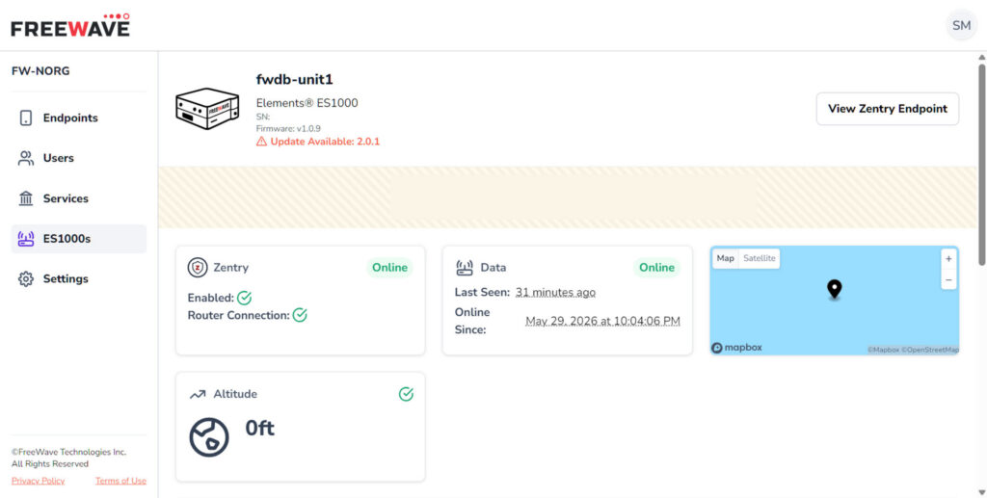Click the globe icon in Altitude card
The width and height of the screenshot is (987, 498).
pyautogui.click(x=209, y=437)
